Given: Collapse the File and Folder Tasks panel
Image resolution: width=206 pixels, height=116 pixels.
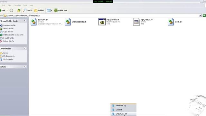Looking at the screenshot, I should pyautogui.click(x=24, y=21).
